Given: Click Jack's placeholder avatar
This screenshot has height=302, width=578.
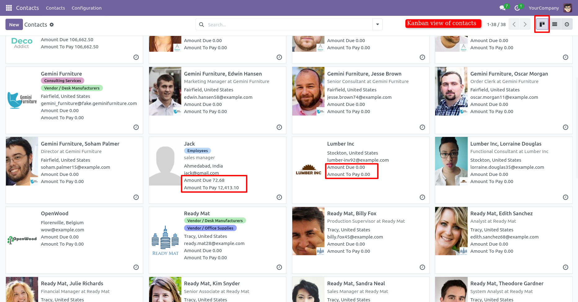Looking at the screenshot, I should click(165, 161).
